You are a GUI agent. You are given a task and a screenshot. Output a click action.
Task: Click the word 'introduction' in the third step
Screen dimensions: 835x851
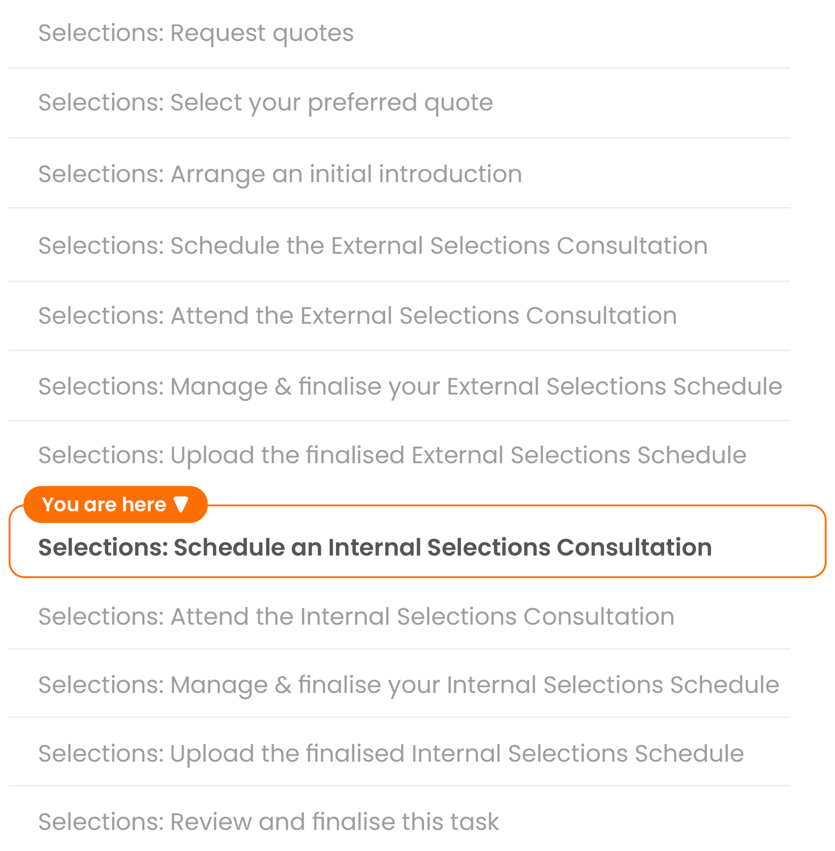pyautogui.click(x=451, y=174)
